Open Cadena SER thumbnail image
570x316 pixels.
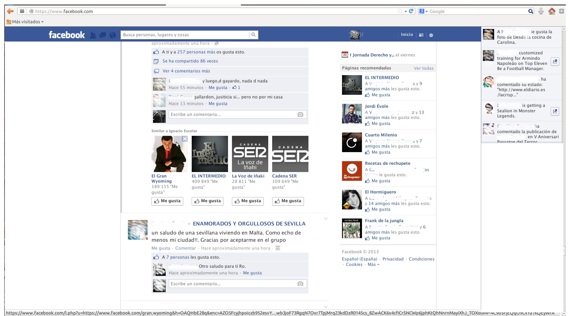(290, 154)
